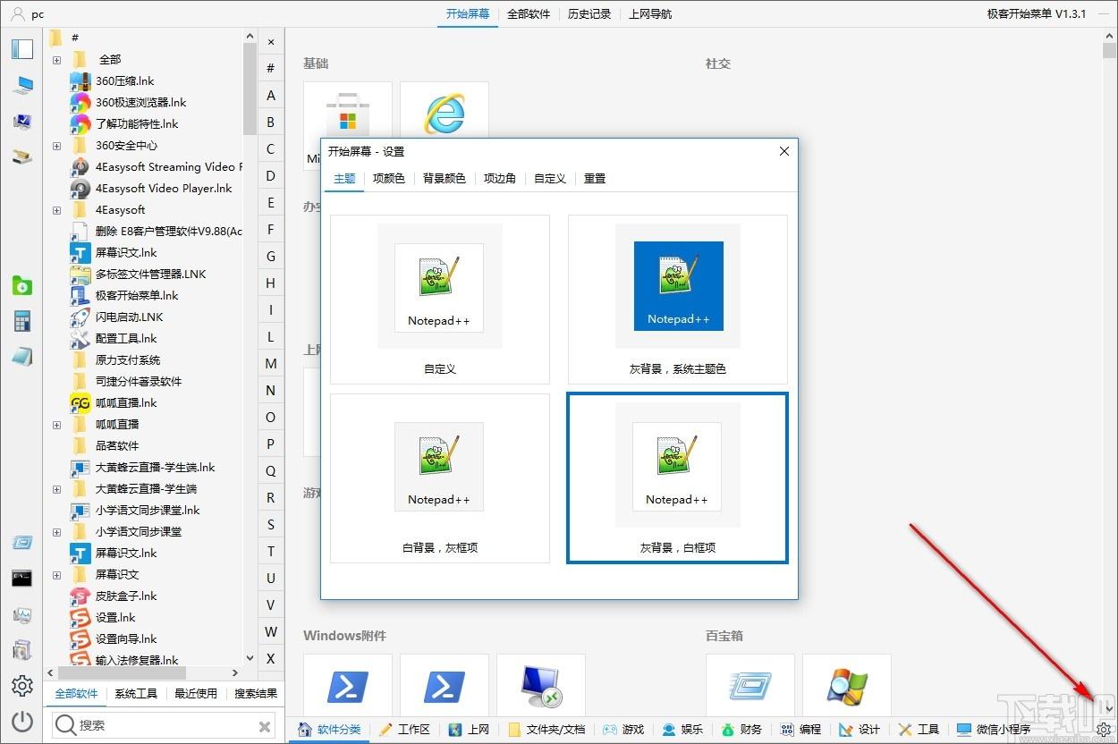1118x744 pixels.
Task: Jump to letter S in alphabet index
Action: [271, 524]
